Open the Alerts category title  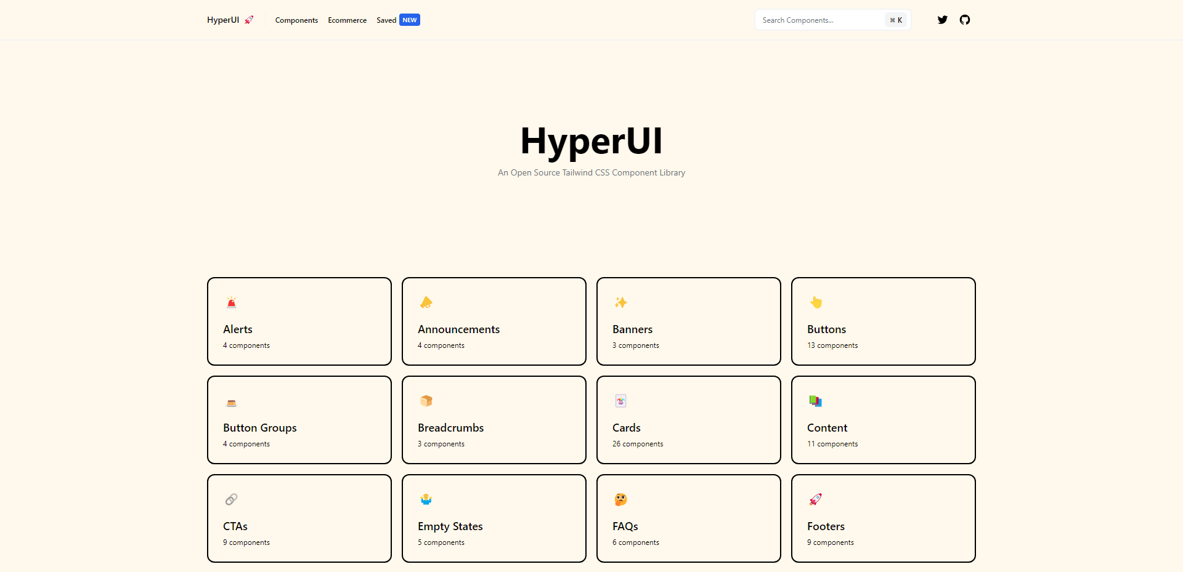coord(238,329)
